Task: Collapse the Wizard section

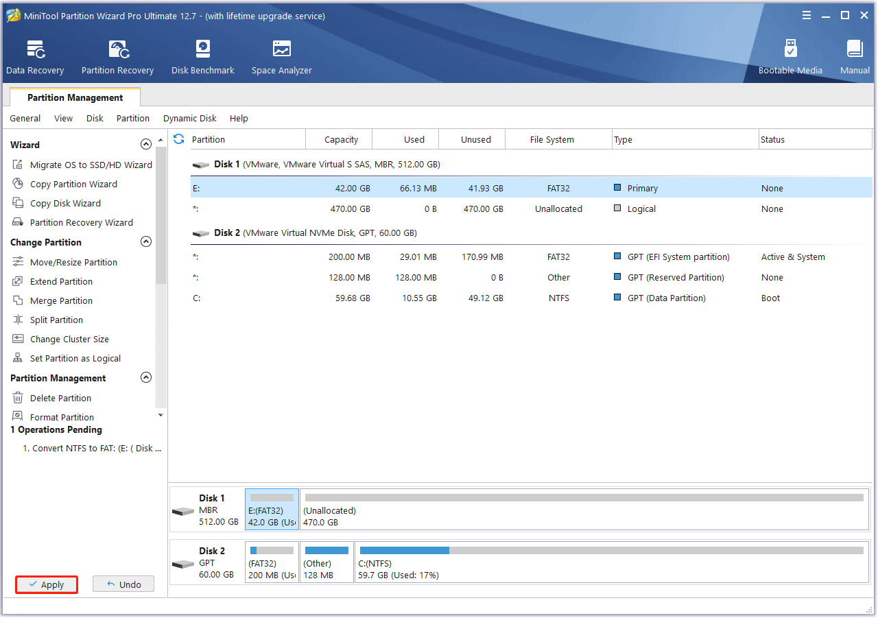Action: [x=145, y=145]
